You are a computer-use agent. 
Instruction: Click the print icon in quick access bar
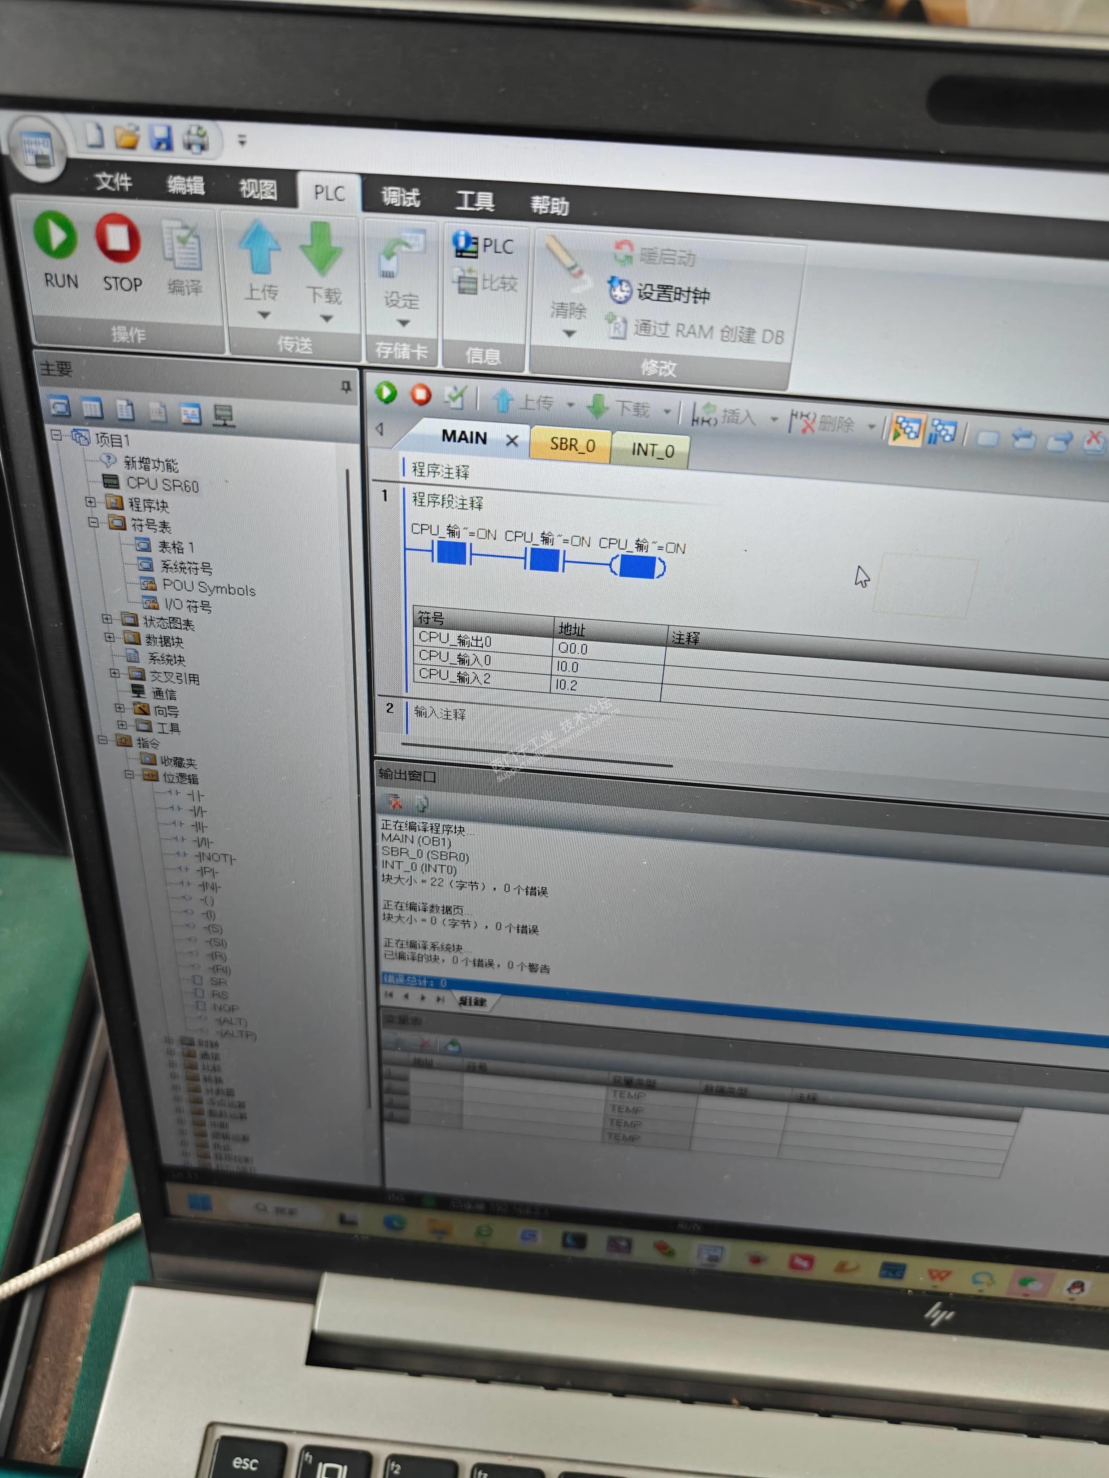click(196, 139)
